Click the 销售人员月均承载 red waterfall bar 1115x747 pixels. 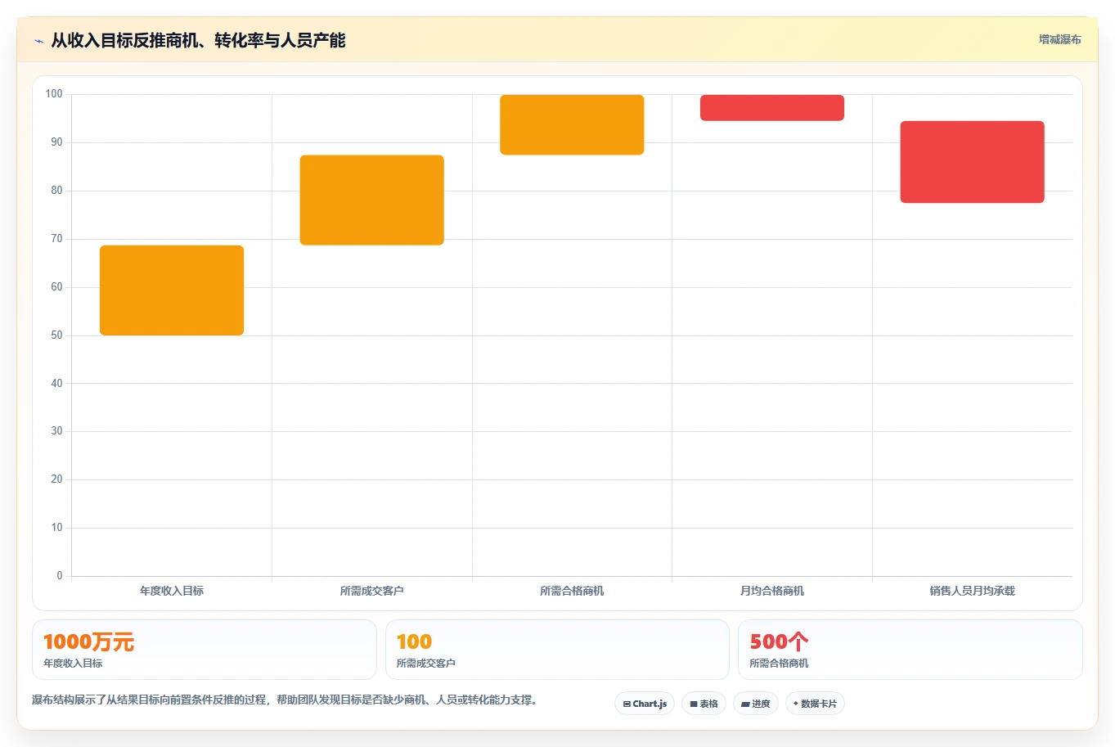coord(972,162)
